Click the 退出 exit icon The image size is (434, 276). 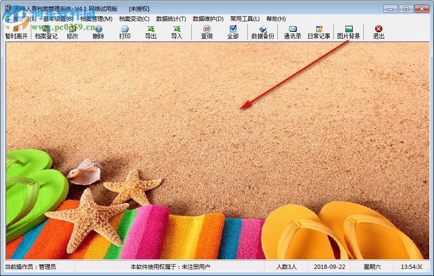(377, 32)
